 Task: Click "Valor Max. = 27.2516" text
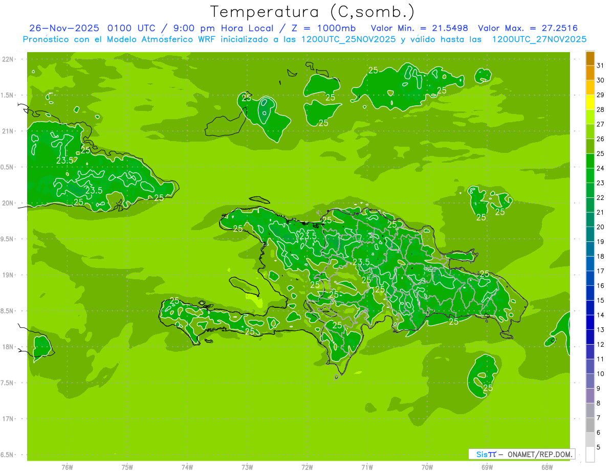(x=528, y=29)
